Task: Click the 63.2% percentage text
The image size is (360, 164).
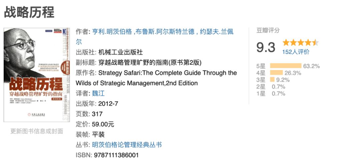Action: click(x=311, y=66)
